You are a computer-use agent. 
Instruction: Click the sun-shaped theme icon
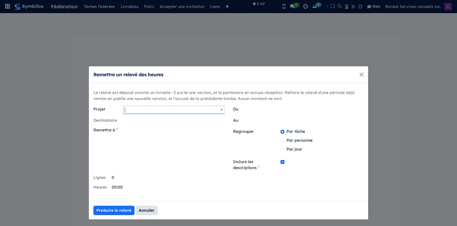[360, 7]
